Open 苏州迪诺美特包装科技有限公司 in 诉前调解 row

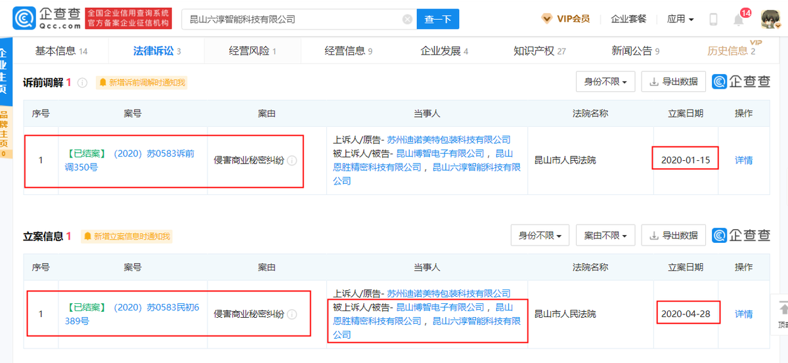[x=449, y=140]
